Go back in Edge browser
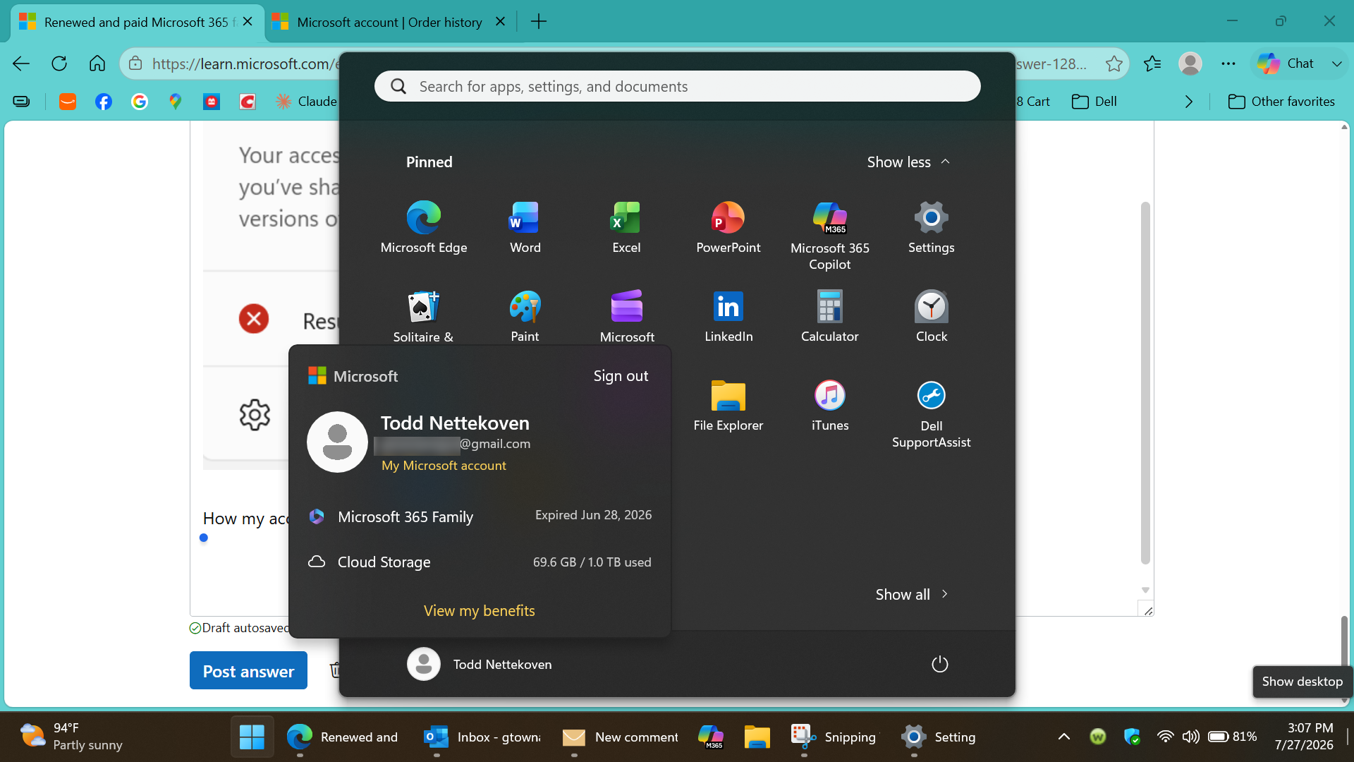This screenshot has height=762, width=1354. point(21,64)
